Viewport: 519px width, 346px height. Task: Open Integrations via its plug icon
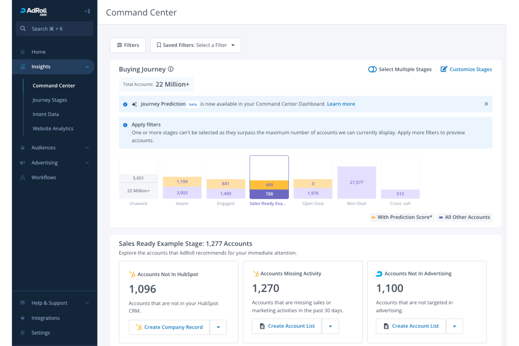pos(22,318)
